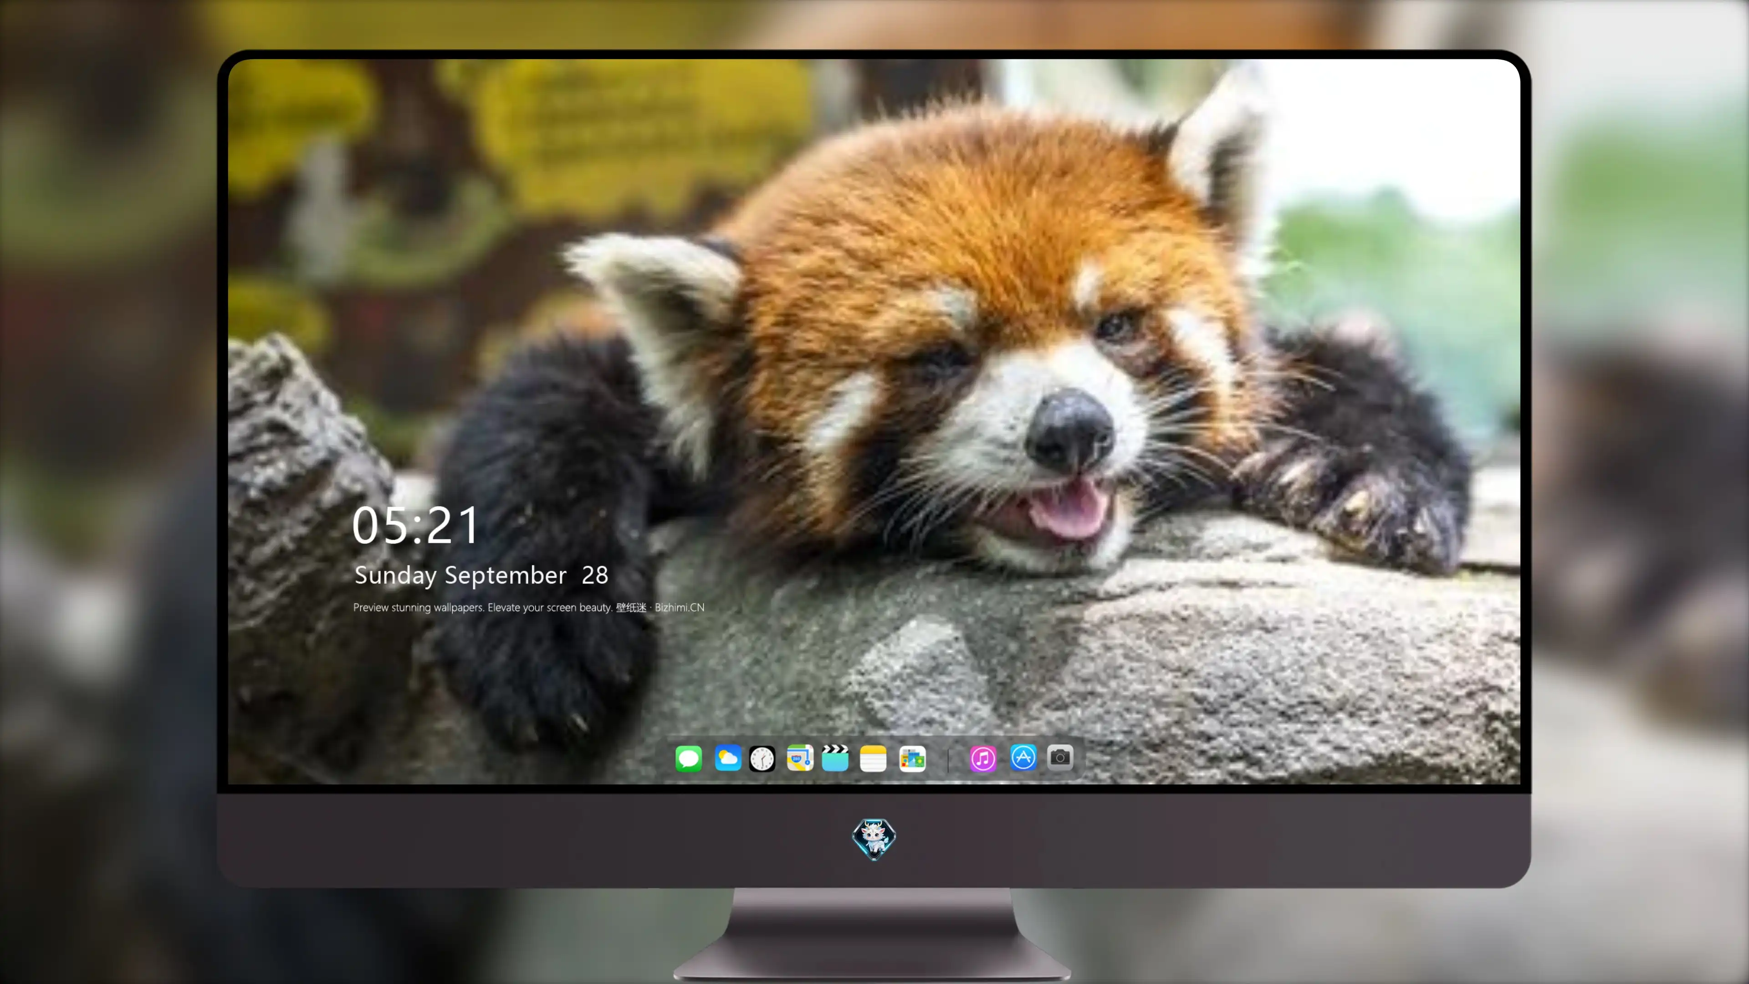Open the Maps app in dock
This screenshot has width=1749, height=984.
tap(800, 758)
